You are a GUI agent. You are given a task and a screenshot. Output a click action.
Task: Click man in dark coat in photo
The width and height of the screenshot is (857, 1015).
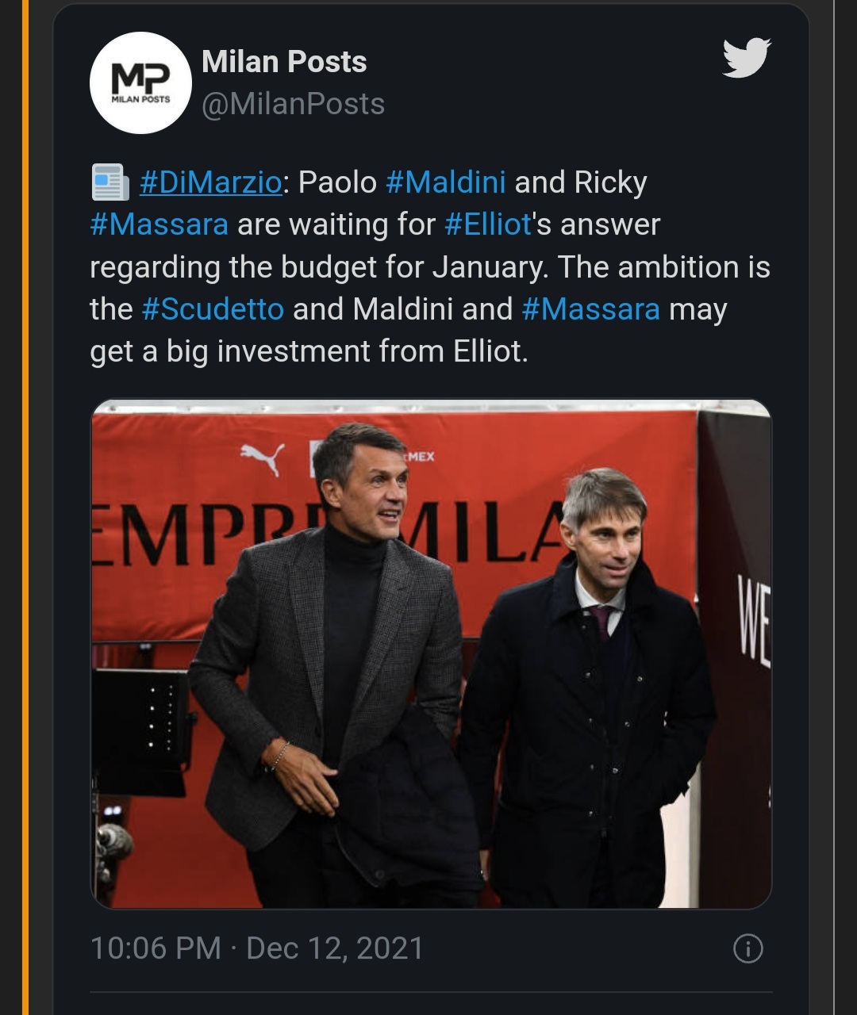coord(591,698)
